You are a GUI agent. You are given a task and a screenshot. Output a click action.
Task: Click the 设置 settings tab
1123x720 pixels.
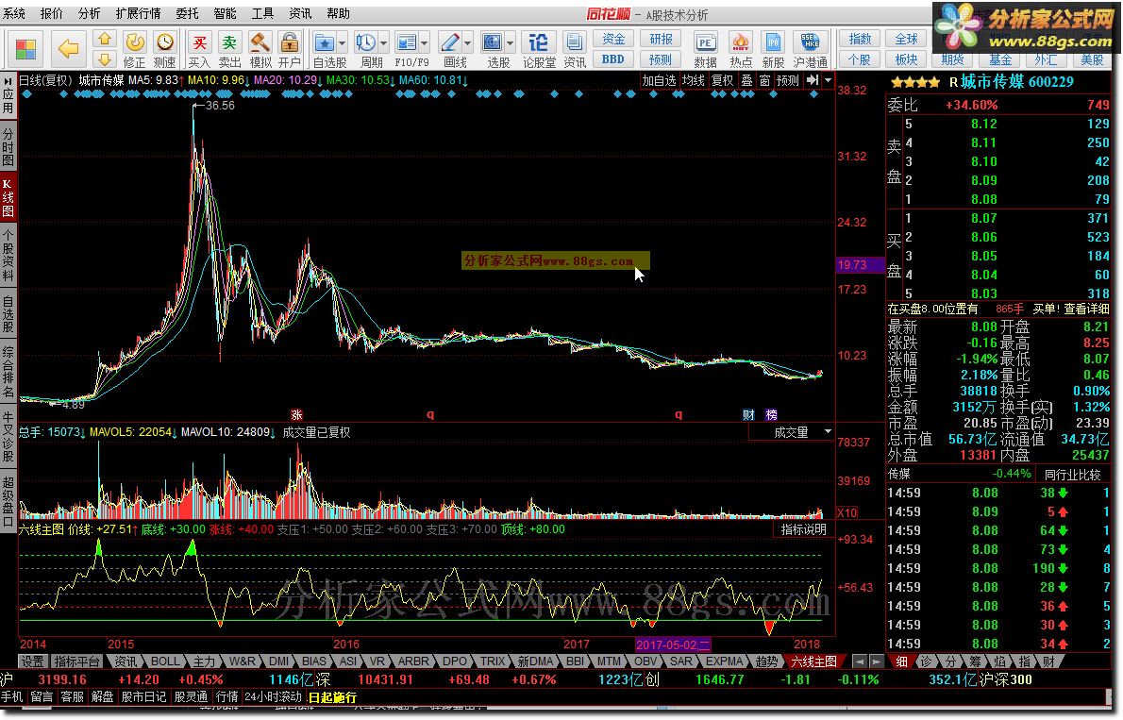coord(32,661)
